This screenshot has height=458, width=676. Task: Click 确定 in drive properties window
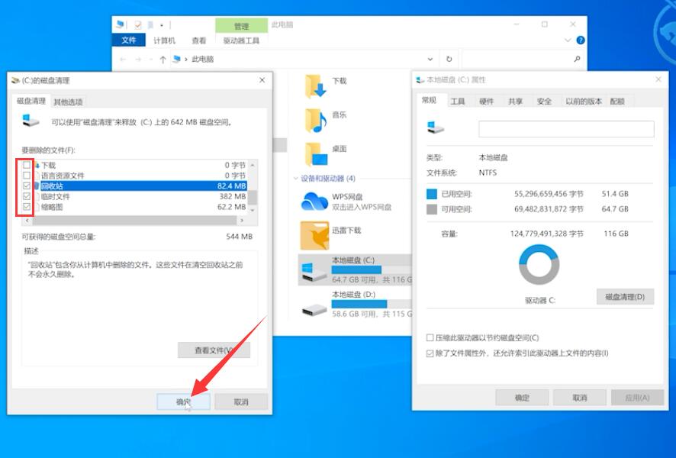click(522, 398)
